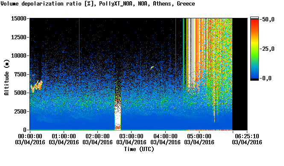Screen dimensions: 284x166
Task: Click the high-depolarization cloud near 6000 m
Action: pyautogui.click(x=36, y=86)
